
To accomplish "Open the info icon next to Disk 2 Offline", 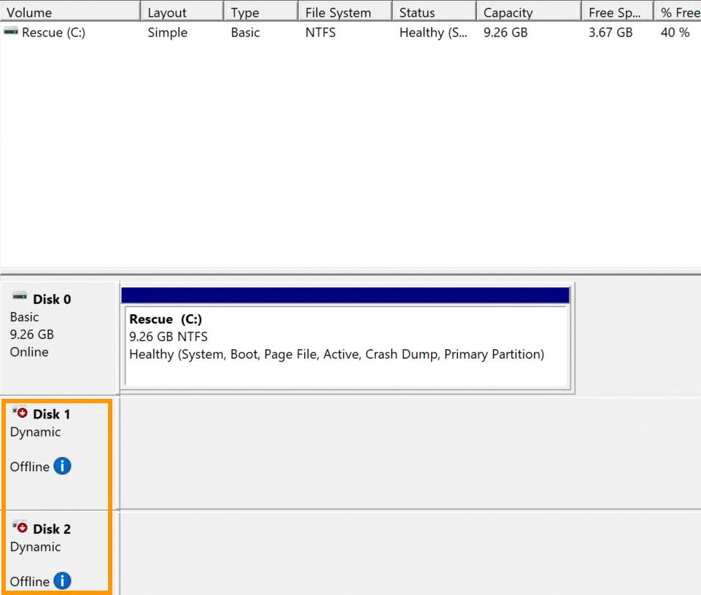I will coord(62,581).
